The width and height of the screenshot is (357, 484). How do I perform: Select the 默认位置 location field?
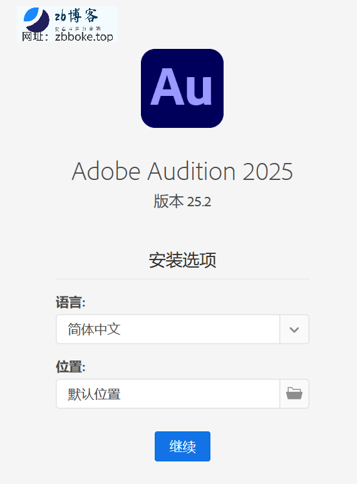(168, 394)
